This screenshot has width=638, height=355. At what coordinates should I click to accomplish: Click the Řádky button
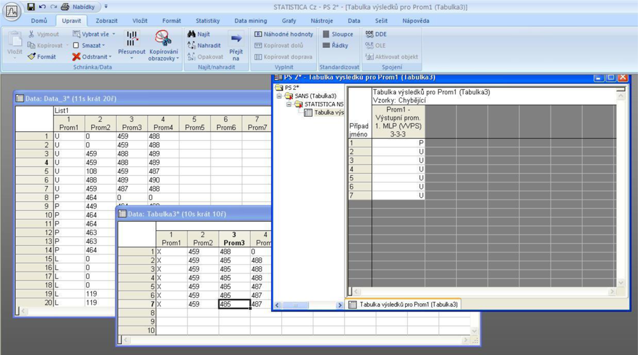336,46
